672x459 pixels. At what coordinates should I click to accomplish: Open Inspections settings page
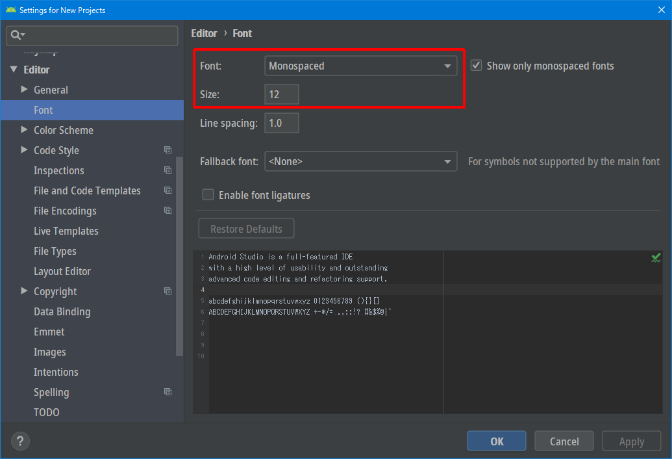tap(58, 170)
